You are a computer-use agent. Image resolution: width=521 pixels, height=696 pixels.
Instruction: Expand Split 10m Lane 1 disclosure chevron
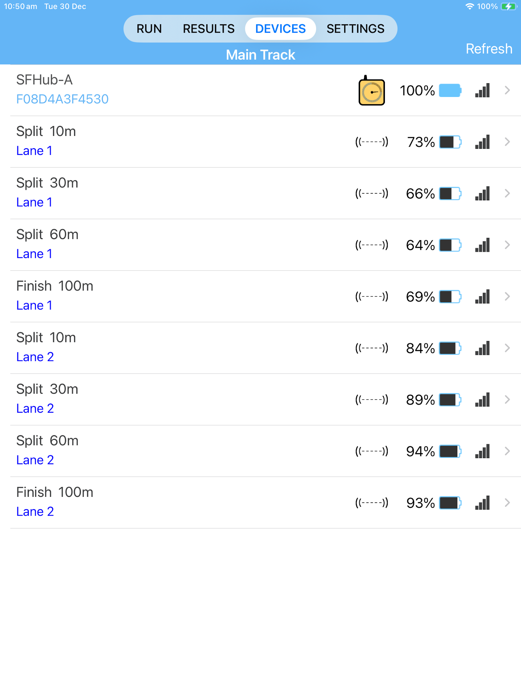[x=507, y=142]
